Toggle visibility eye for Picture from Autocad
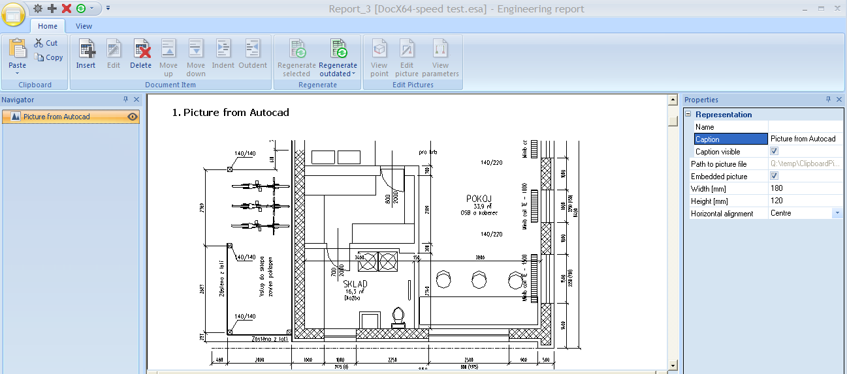847x374 pixels. pyautogui.click(x=133, y=117)
